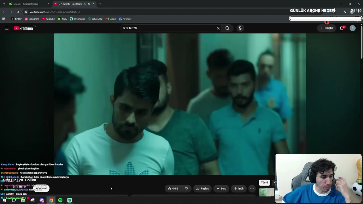Click the Soru button
This screenshot has height=204, width=363.
[221, 189]
